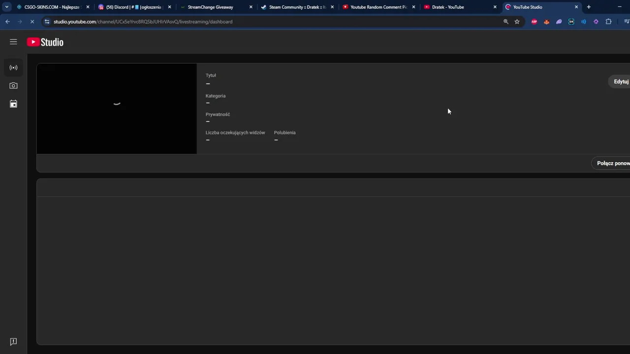Open the YouTube Studio hamburger menu
The height and width of the screenshot is (354, 630).
[x=13, y=42]
